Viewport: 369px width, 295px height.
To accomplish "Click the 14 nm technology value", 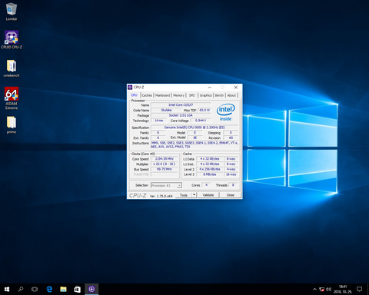I will [159, 121].
